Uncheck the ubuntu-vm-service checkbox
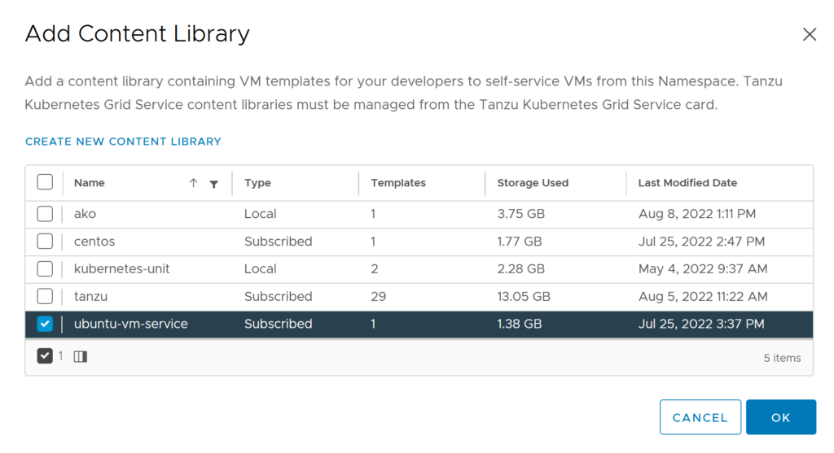This screenshot has width=834, height=453. (x=45, y=324)
